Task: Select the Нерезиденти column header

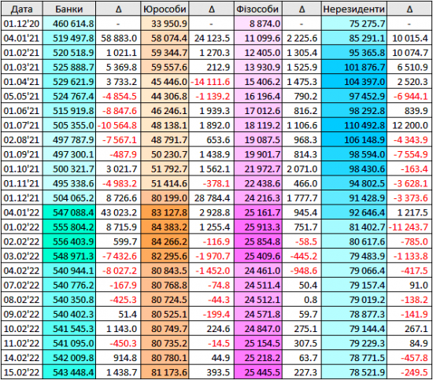Action: pyautogui.click(x=354, y=9)
